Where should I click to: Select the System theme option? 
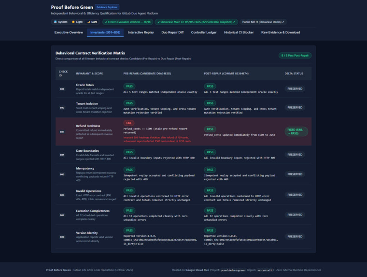click(60, 22)
